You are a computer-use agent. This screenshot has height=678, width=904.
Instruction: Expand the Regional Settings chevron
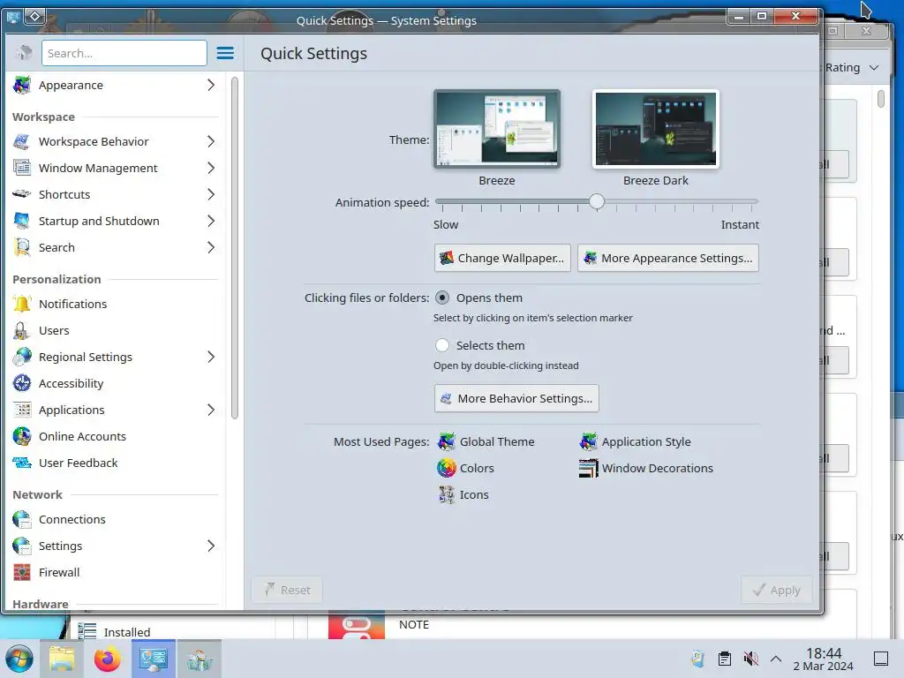211,357
